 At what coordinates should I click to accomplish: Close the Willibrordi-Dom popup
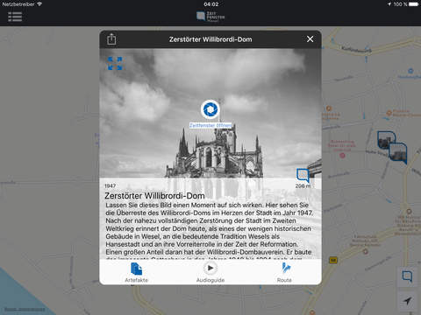[310, 39]
